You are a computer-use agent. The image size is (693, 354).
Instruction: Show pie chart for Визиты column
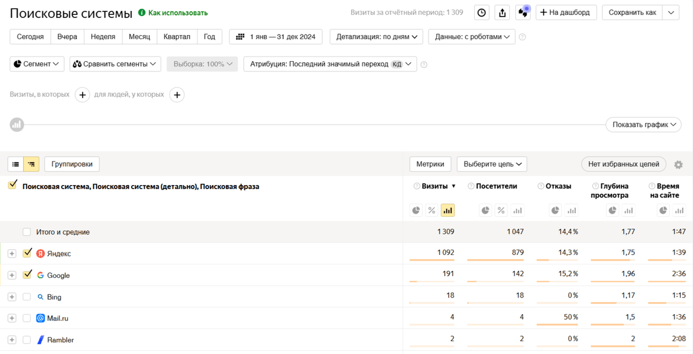[416, 210]
